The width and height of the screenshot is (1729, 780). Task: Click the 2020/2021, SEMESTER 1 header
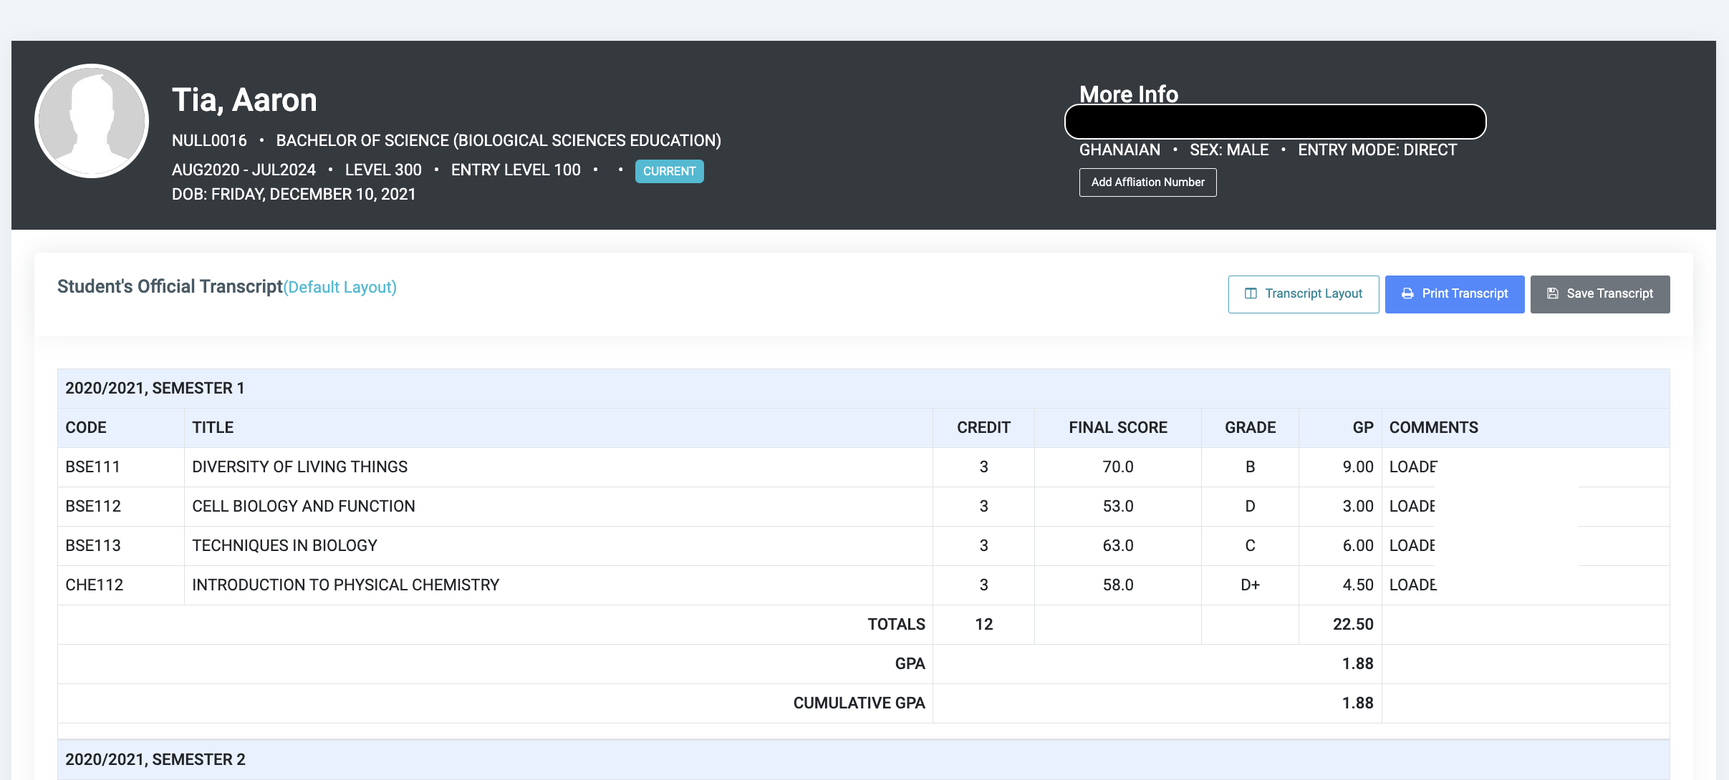pyautogui.click(x=155, y=388)
